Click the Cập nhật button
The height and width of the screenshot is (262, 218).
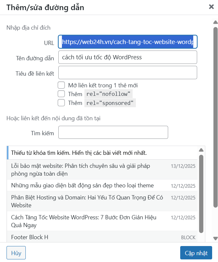(x=196, y=253)
